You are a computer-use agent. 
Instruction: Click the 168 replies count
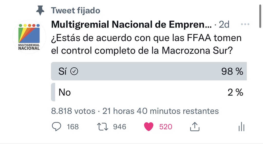tap(73, 127)
